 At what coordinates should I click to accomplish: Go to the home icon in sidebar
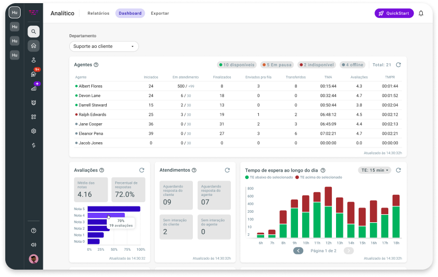[x=33, y=46]
